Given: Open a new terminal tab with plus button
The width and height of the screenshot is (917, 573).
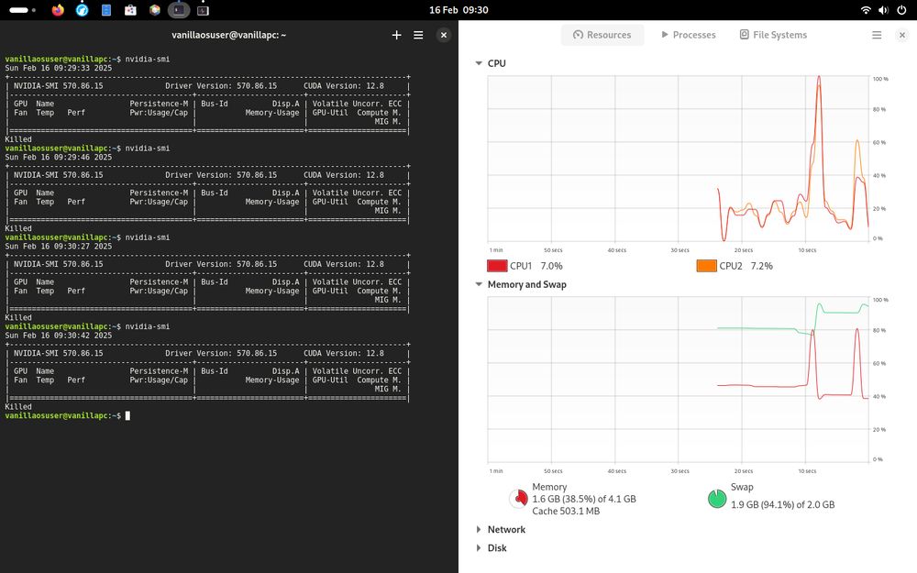Looking at the screenshot, I should 396,35.
